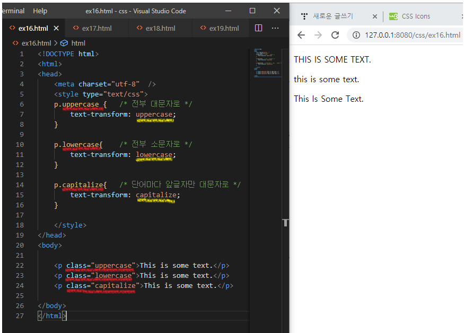Image resolution: width=464 pixels, height=333 pixels.
Task: Click the ex19.html tab file icon
Action: (203, 28)
